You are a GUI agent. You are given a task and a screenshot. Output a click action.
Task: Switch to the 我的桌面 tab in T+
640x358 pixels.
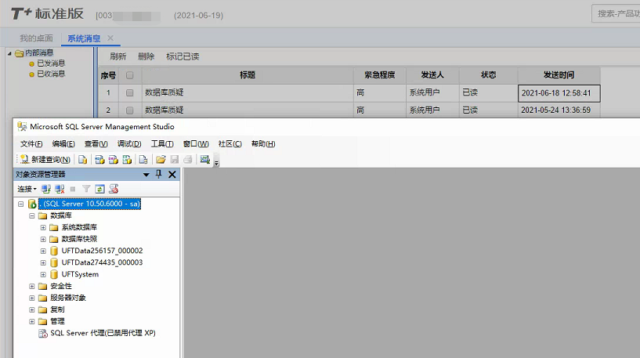pyautogui.click(x=36, y=38)
